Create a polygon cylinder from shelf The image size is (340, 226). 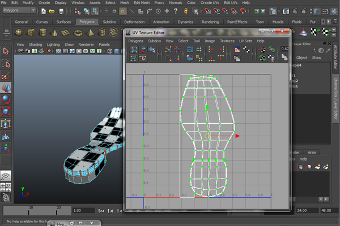click(x=42, y=32)
